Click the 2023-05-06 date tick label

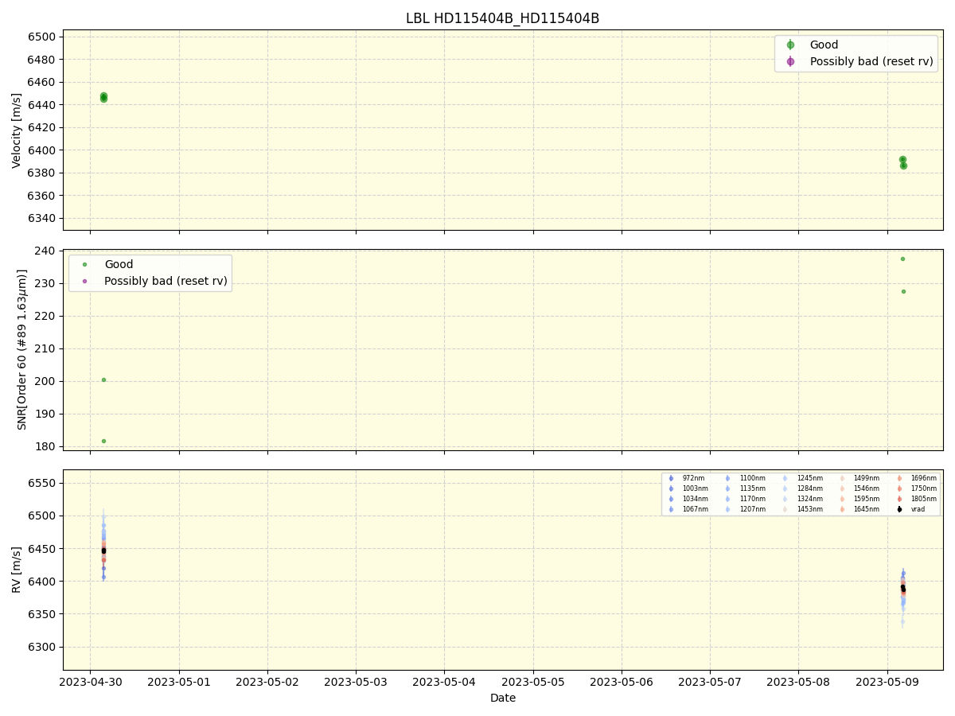(x=622, y=682)
